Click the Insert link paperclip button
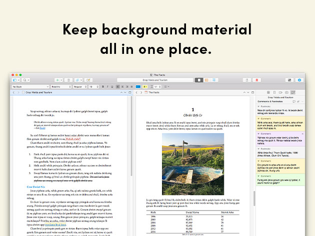This screenshot has width=315, height=236. pyautogui.click(x=78, y=80)
